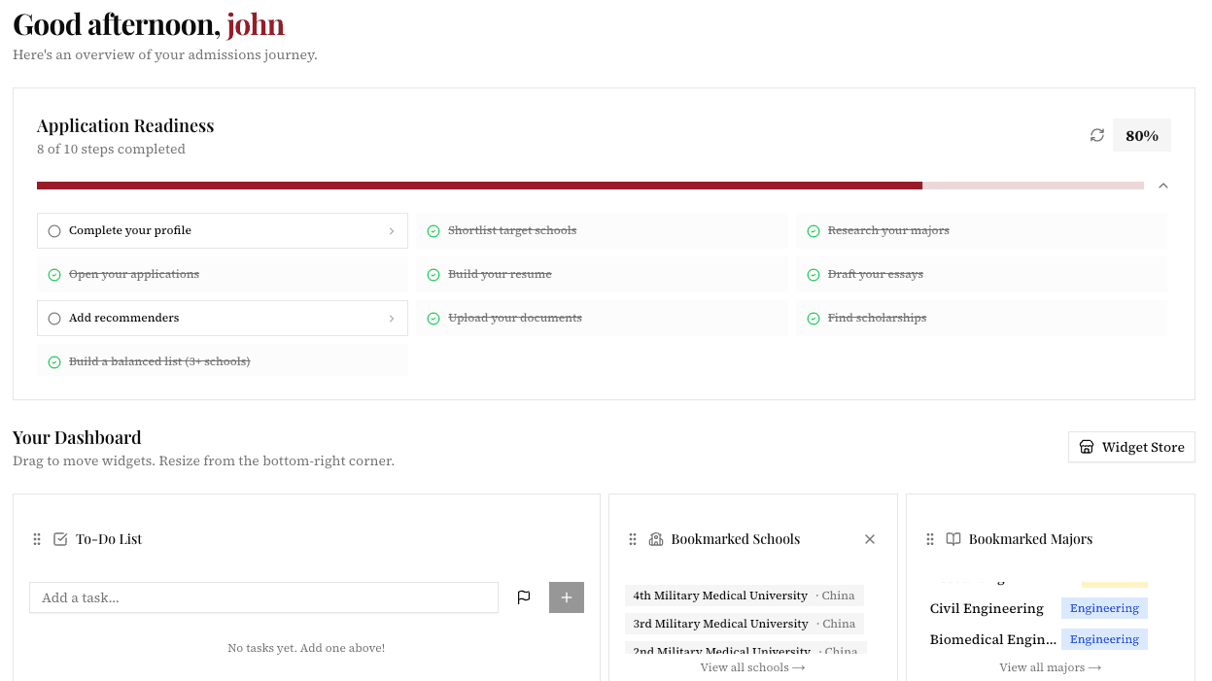Click the Find scholarships text
The height and width of the screenshot is (681, 1212).
click(x=877, y=319)
